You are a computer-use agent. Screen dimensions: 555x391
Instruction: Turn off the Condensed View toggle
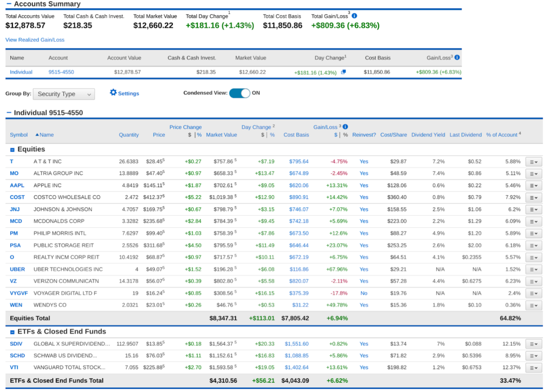click(240, 93)
